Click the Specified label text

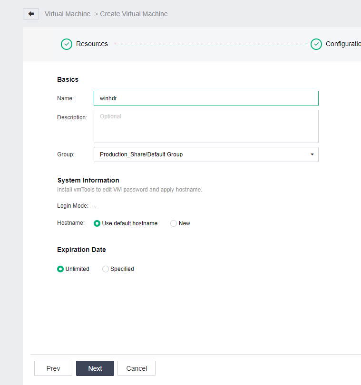pos(122,269)
